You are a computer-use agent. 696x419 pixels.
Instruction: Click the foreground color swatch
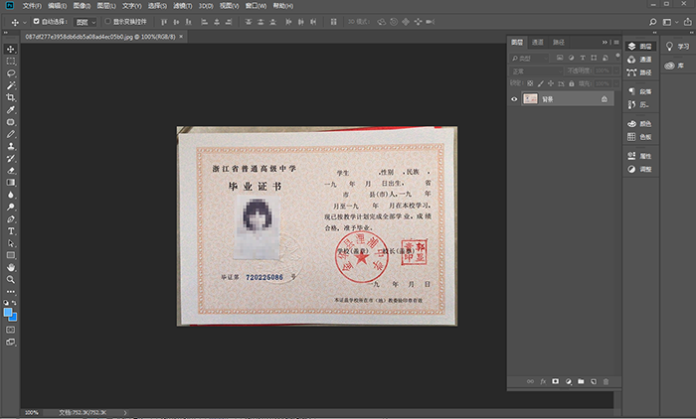click(x=8, y=312)
